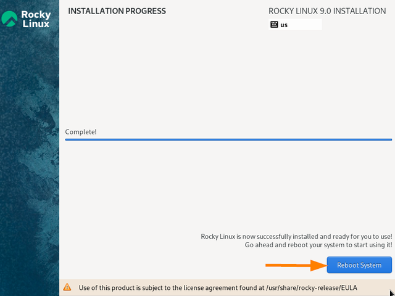Screen dimensions: 395x296
Task: Select the 'Complete!' status text
Action: [x=81, y=132]
